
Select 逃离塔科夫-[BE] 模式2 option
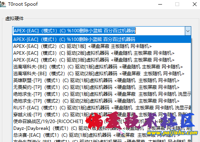(x=102, y=74)
